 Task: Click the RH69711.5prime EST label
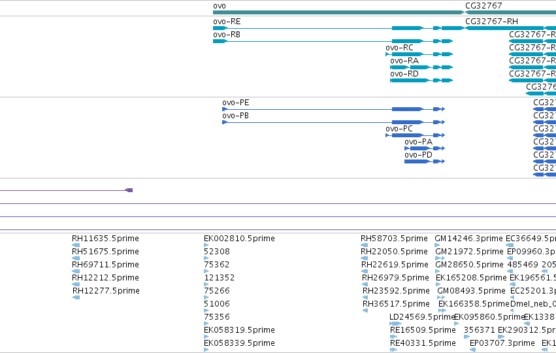click(x=105, y=265)
